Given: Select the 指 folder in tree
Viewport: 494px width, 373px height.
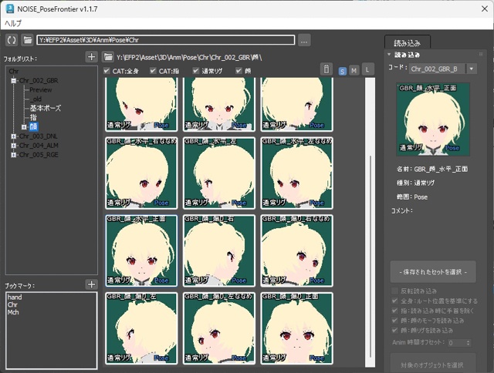Looking at the screenshot, I should [x=33, y=117].
